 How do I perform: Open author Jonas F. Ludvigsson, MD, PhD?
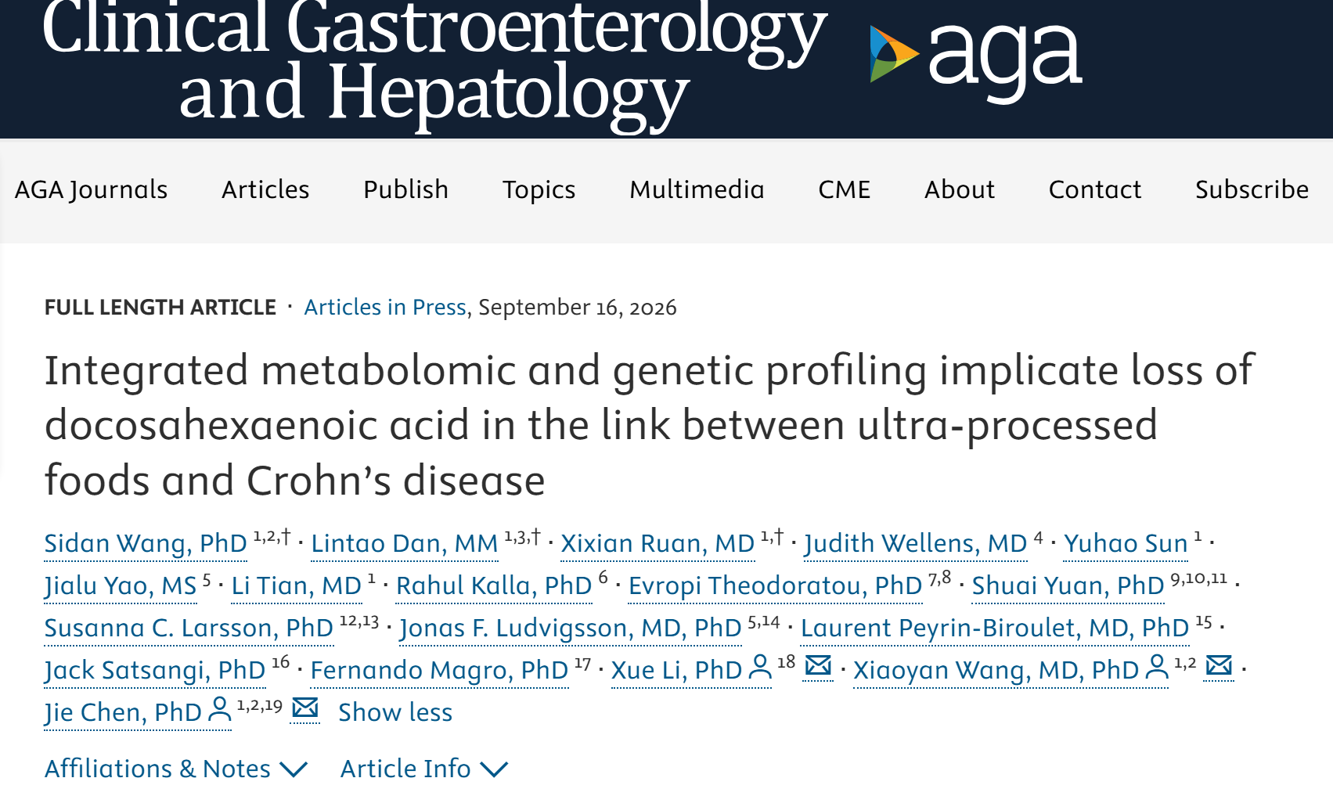tap(571, 628)
